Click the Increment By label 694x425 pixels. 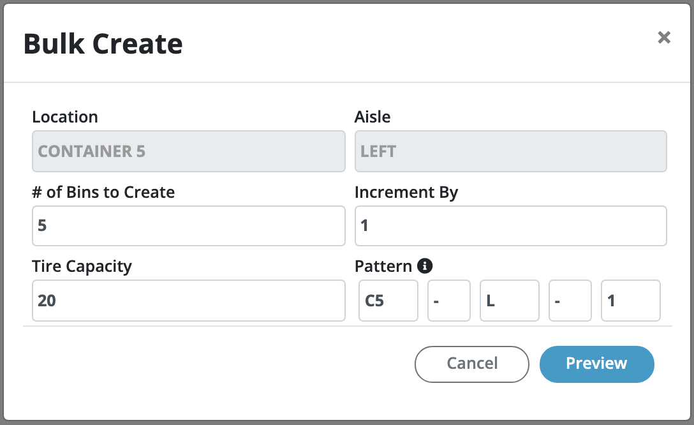406,192
